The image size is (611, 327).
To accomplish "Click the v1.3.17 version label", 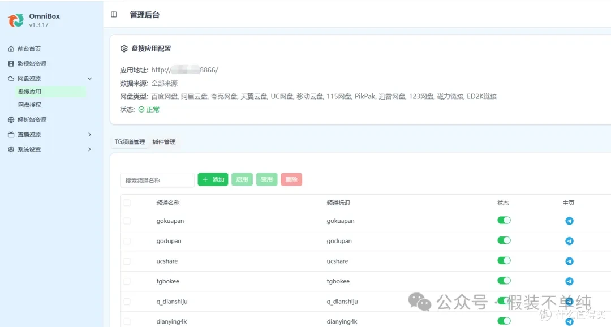I will tap(38, 25).
